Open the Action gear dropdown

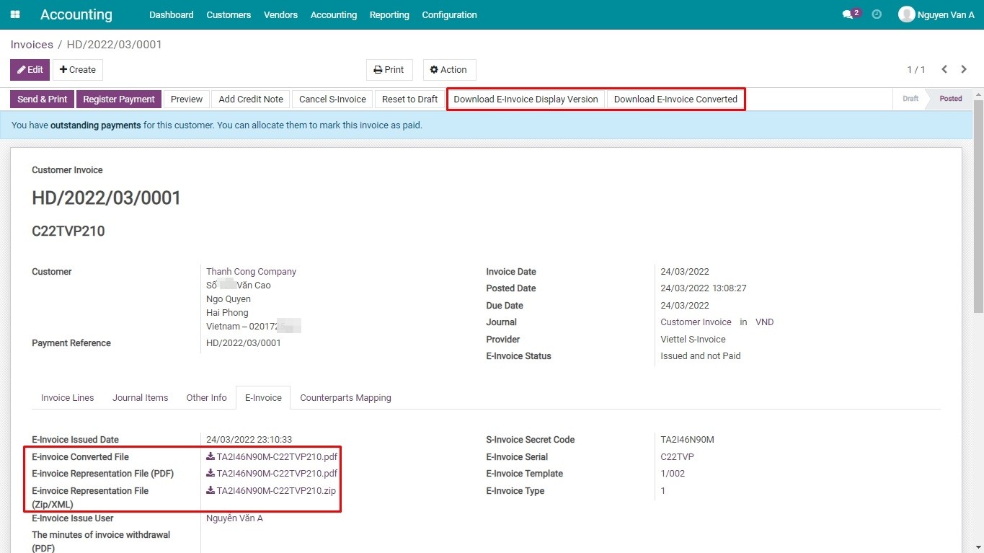(448, 69)
